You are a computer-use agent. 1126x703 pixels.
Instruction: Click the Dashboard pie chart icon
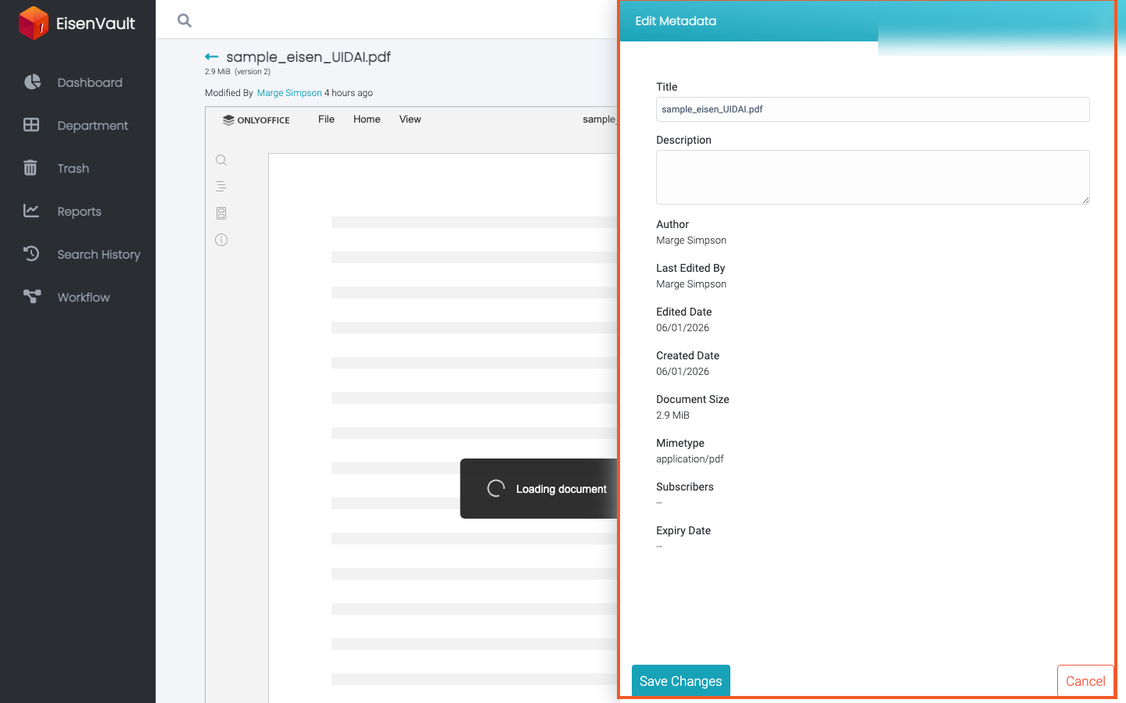click(x=32, y=82)
